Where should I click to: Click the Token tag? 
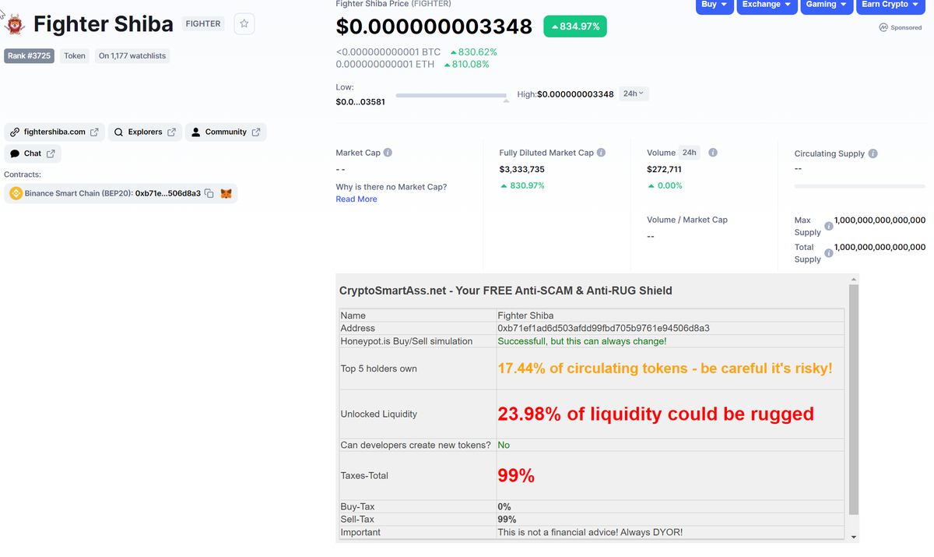pos(75,56)
